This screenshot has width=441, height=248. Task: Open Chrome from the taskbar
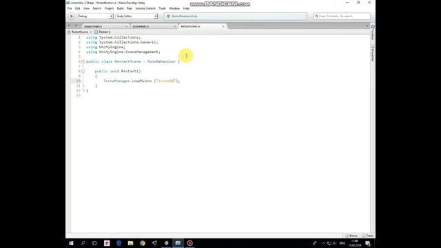pyautogui.click(x=143, y=243)
